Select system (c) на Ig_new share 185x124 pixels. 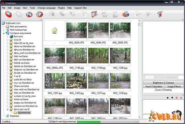coord(25,96)
